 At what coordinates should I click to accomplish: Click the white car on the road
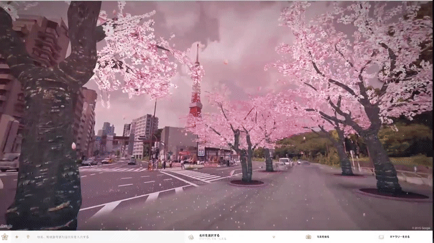click(285, 162)
